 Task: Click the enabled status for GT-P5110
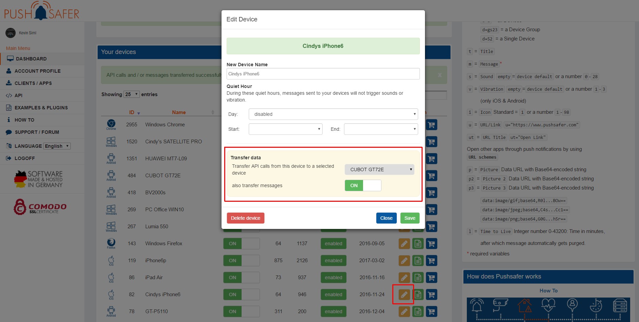(x=333, y=311)
